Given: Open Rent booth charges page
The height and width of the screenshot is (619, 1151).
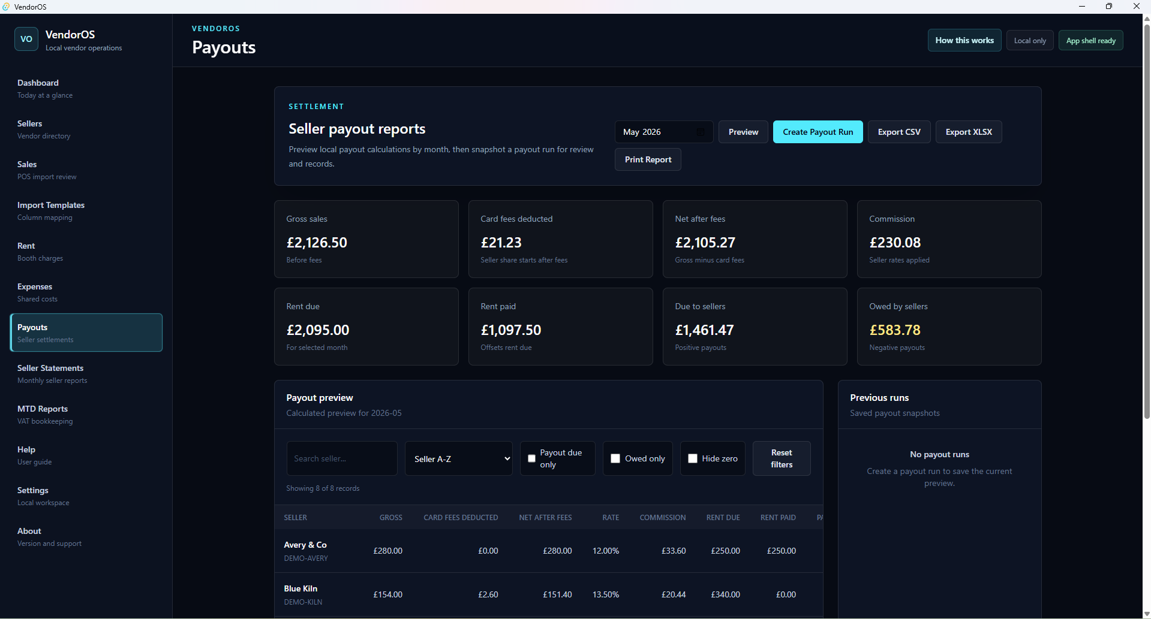Looking at the screenshot, I should point(86,251).
